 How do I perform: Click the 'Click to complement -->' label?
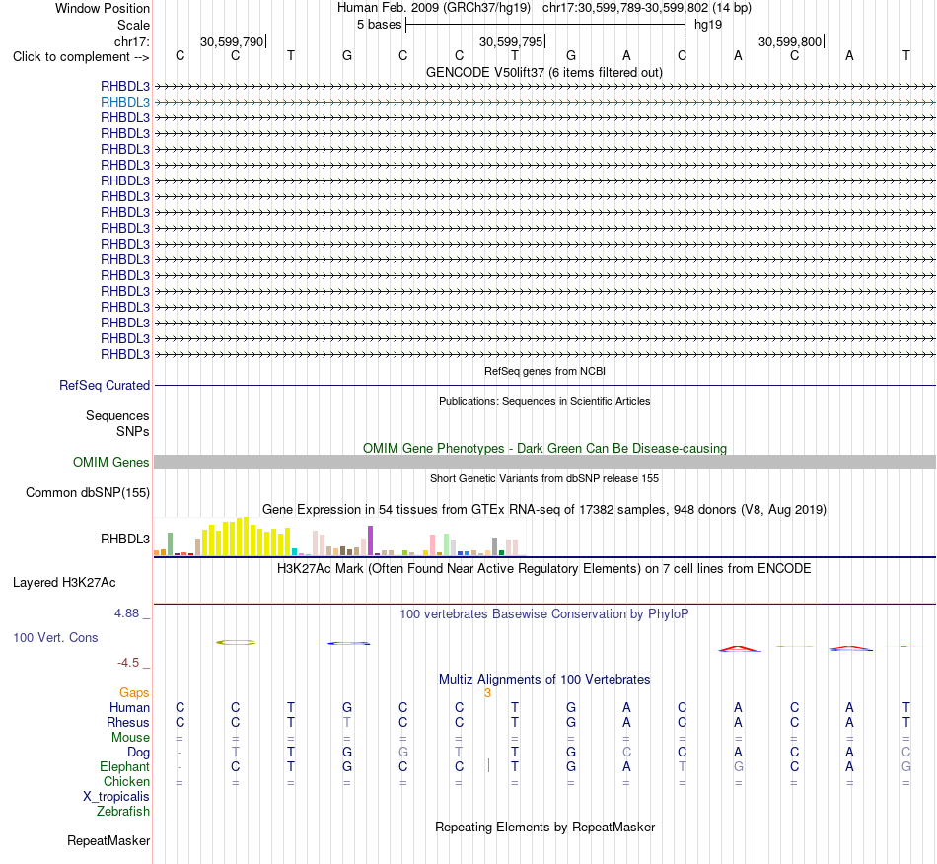tap(81, 57)
